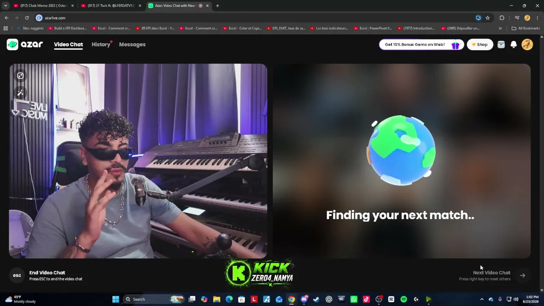Click the Azar logo in the header
The image size is (544, 306).
point(25,44)
